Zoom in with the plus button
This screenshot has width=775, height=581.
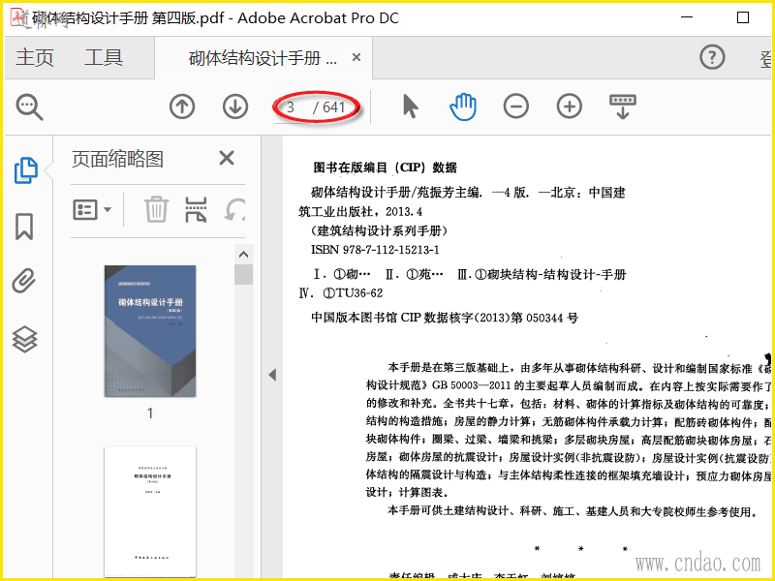pos(570,107)
